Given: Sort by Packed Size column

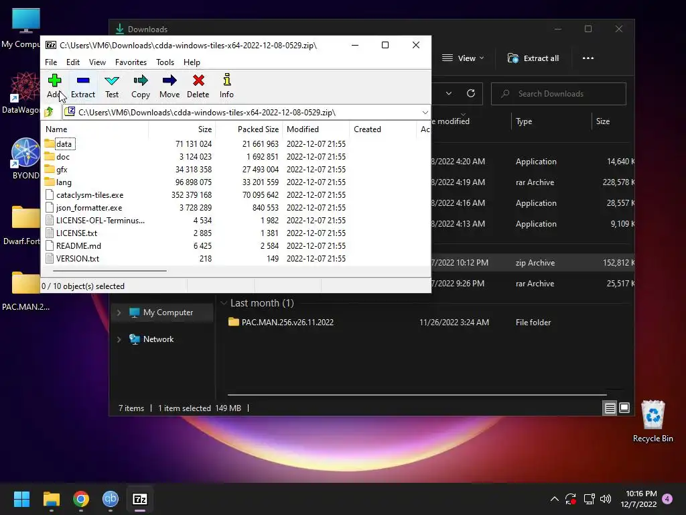Looking at the screenshot, I should coord(249,129).
